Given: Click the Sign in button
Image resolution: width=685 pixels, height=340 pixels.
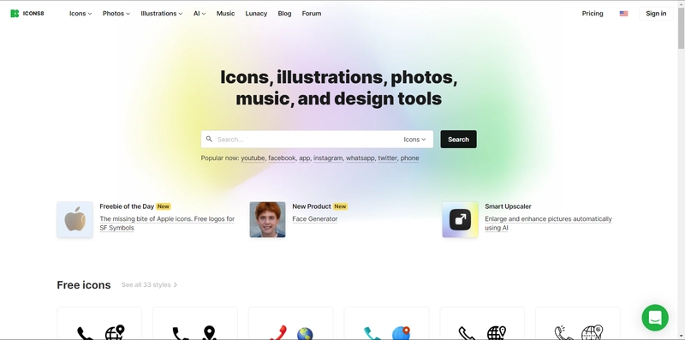Looking at the screenshot, I should [656, 14].
